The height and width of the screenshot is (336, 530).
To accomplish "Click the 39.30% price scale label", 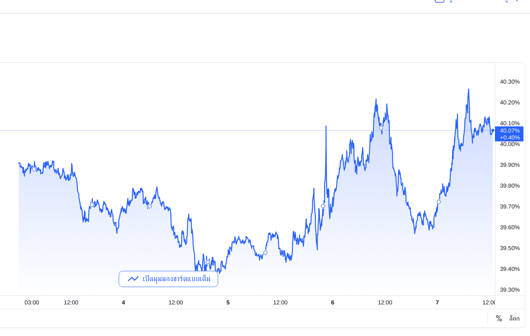I will 510,290.
